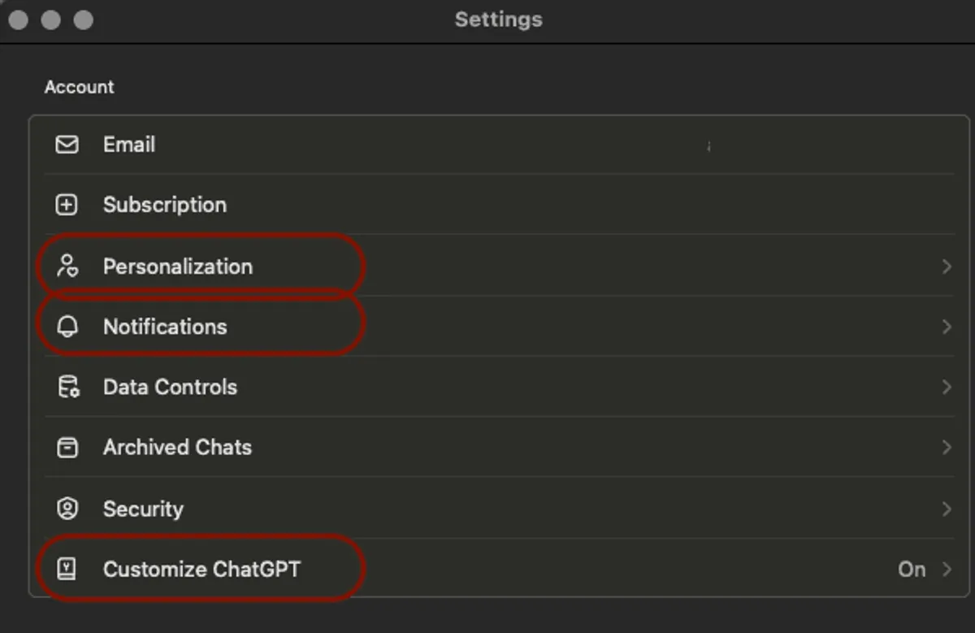This screenshot has height=633, width=975.
Task: Click the Customize ChatGPT On status
Action: click(x=912, y=570)
